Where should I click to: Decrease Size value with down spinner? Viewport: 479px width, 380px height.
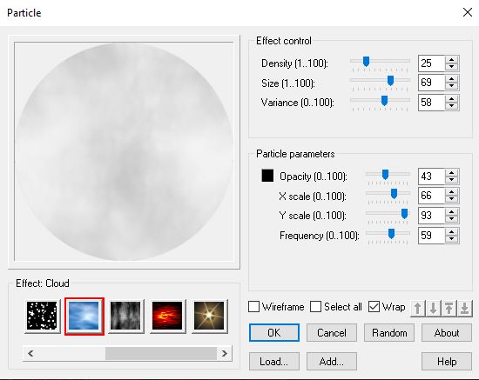(451, 87)
